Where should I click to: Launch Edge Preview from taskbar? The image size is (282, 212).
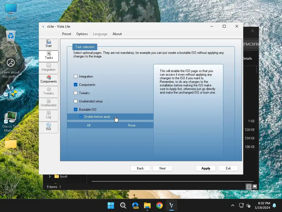click(x=135, y=205)
